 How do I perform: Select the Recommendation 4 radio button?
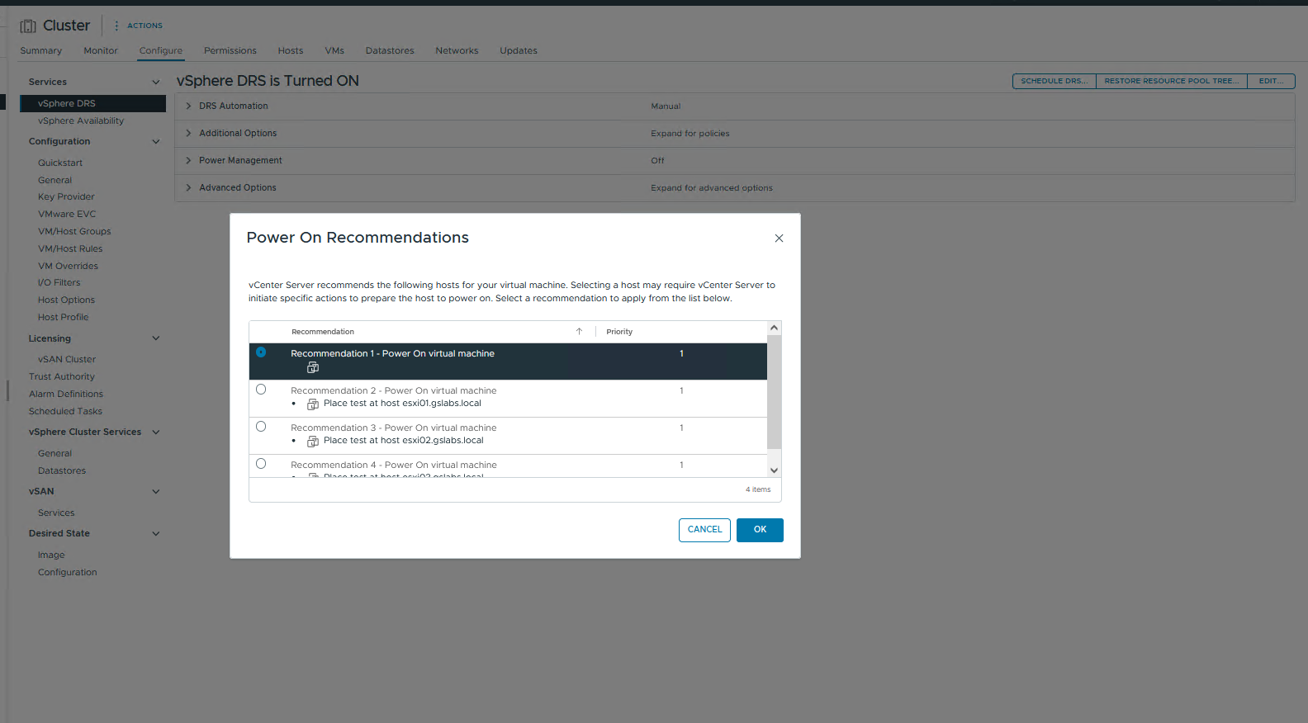[x=261, y=464]
